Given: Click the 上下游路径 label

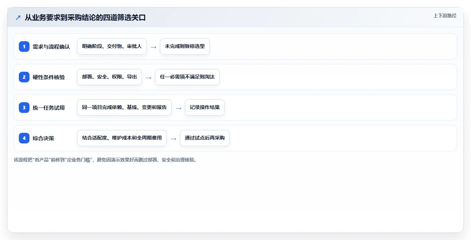Looking at the screenshot, I should click(x=445, y=16).
